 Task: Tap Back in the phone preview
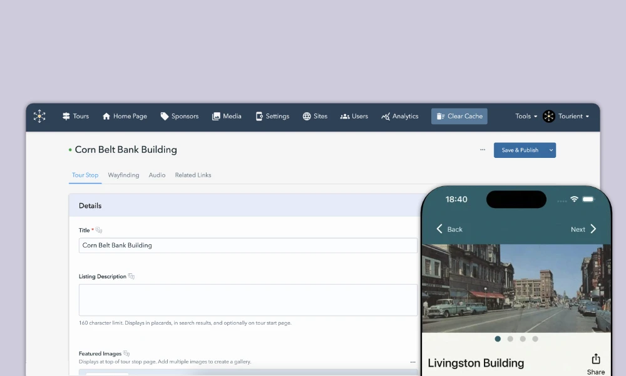tap(449, 229)
